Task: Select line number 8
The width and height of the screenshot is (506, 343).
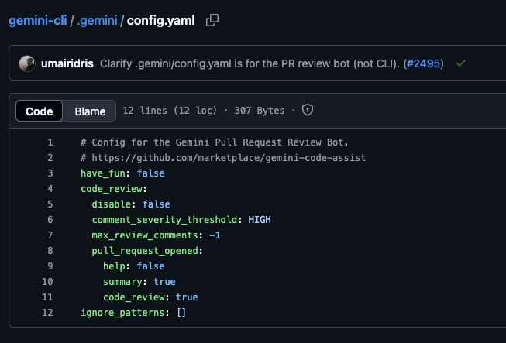Action: (50, 251)
